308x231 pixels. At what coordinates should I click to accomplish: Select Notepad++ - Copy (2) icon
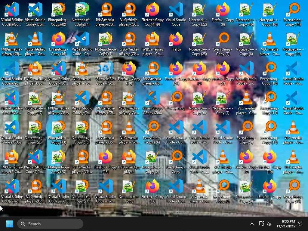click(152, 162)
